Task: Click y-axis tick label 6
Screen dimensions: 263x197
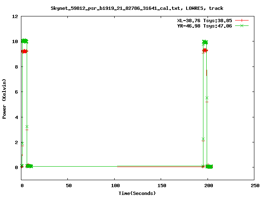Action: click(x=16, y=92)
